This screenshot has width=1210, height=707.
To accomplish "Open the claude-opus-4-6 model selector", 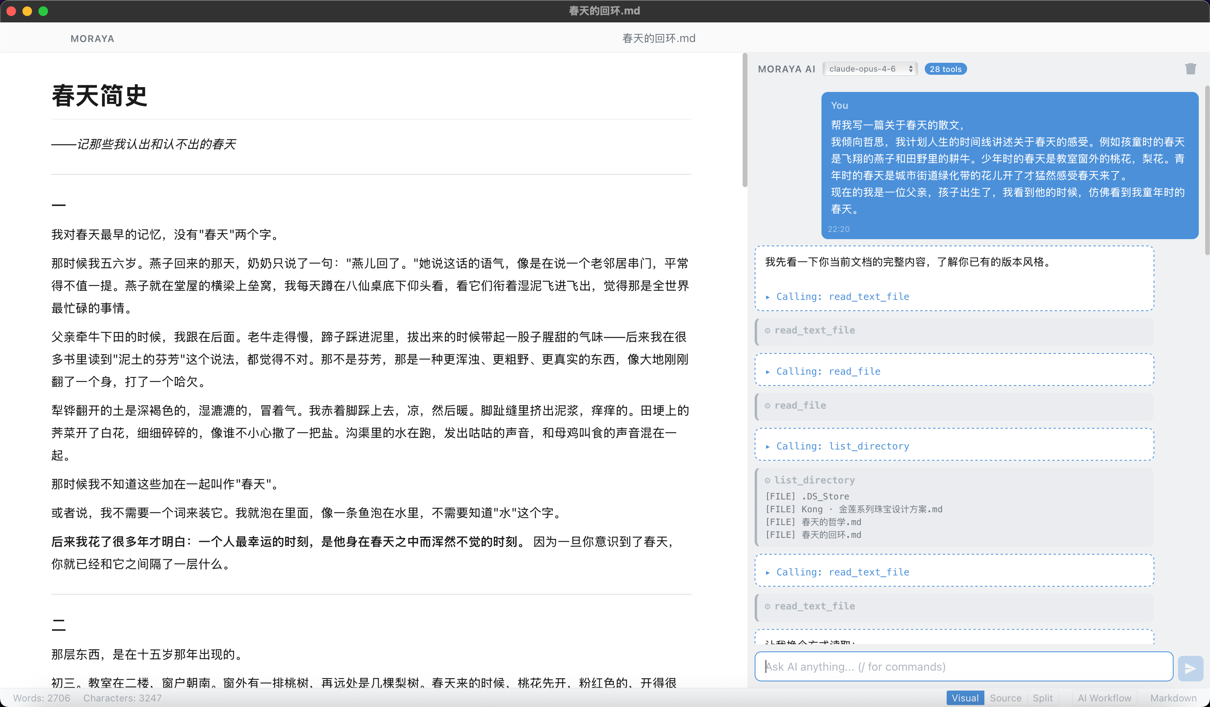I will click(x=869, y=69).
